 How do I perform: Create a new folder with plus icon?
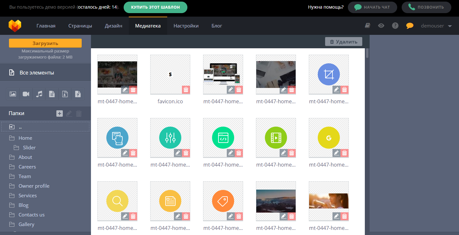pos(59,113)
